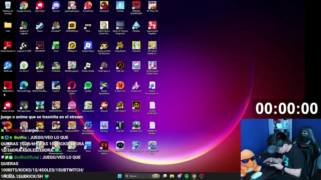Click the Among Us desktop icon

(x=104, y=7)
